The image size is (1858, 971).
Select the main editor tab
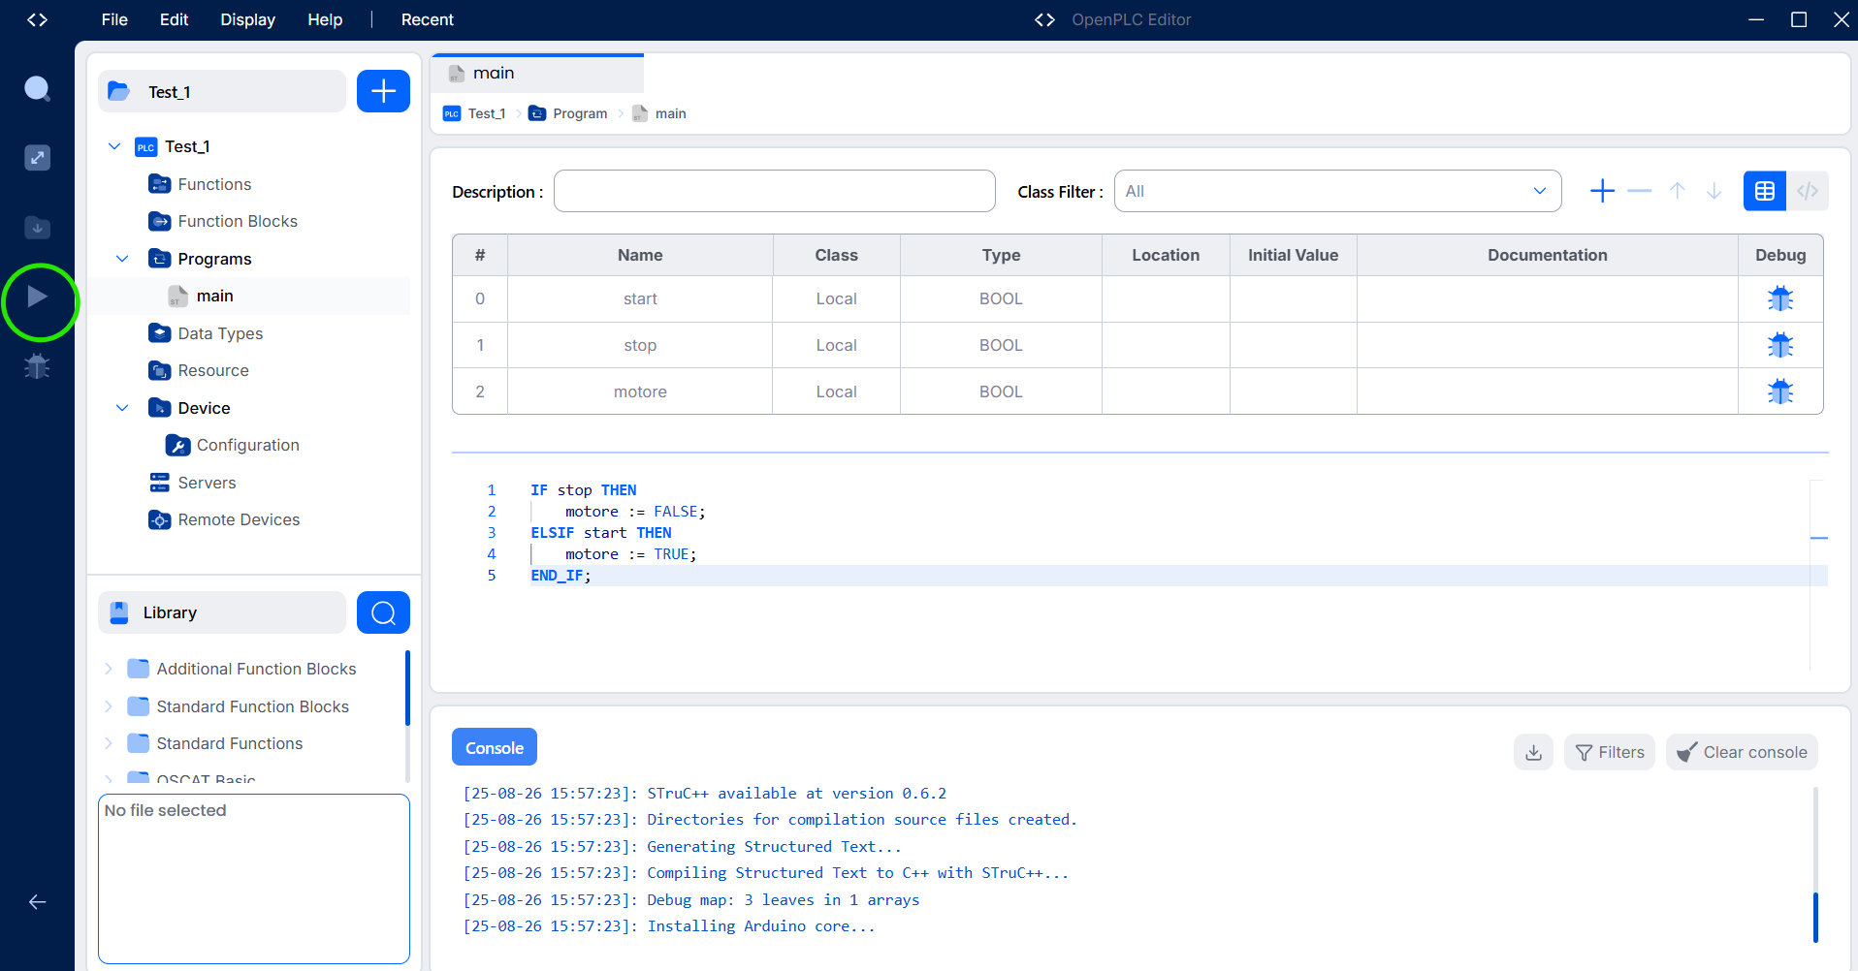coord(537,73)
